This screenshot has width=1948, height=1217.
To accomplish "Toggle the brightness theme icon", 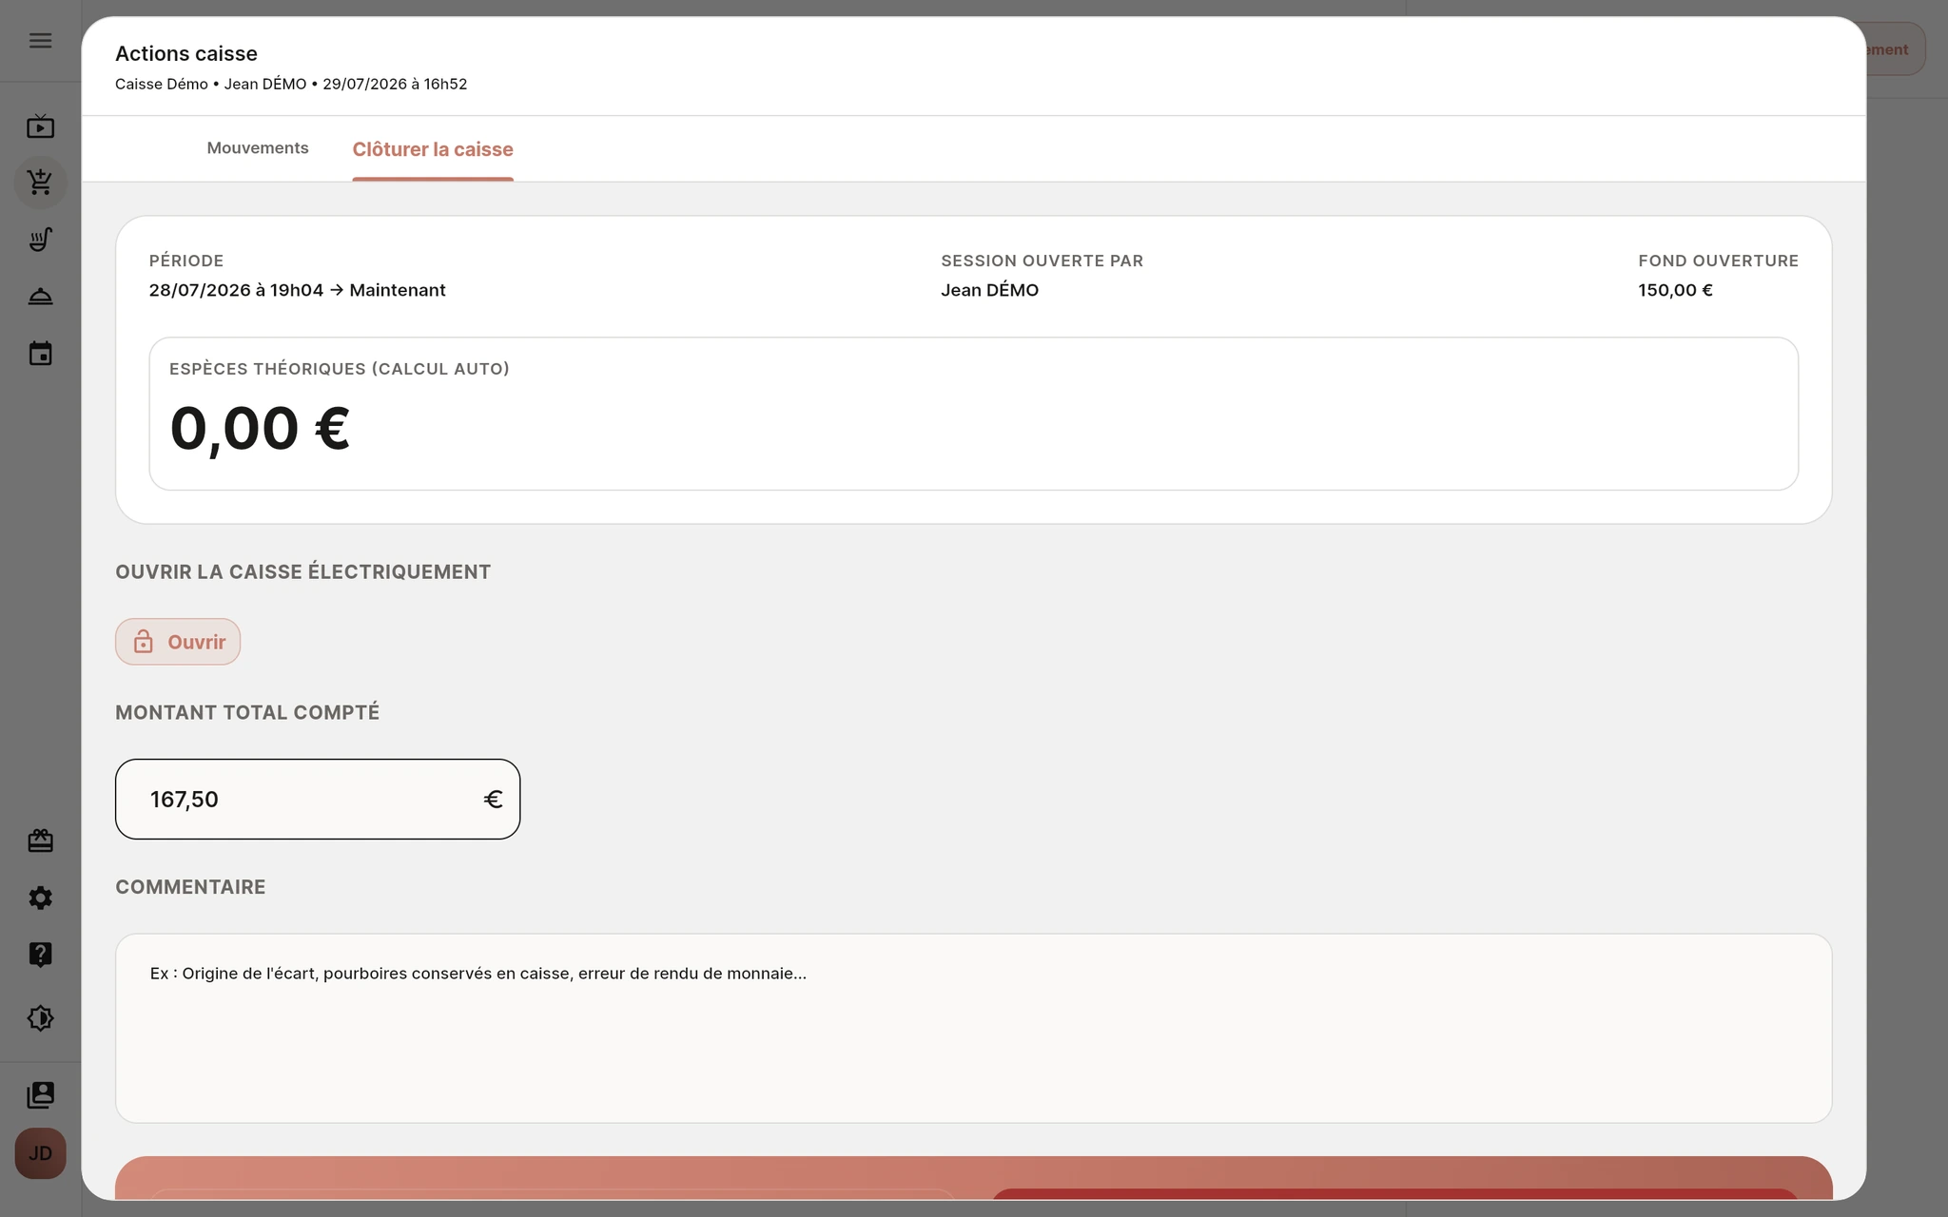I will 40,1018.
